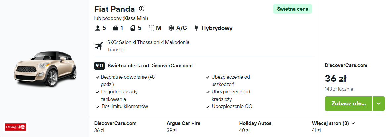Expand the dropdown arrow beside Zobacz ofertę

coord(379,103)
